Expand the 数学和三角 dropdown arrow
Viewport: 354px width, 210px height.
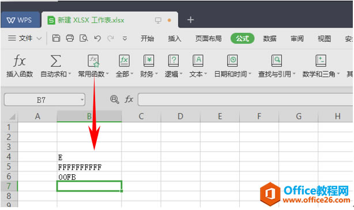click(x=338, y=74)
